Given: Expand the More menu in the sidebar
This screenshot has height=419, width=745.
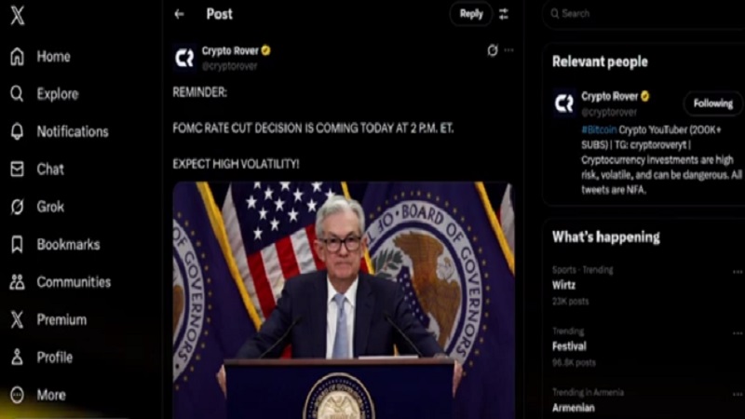Looking at the screenshot, I should 38,395.
